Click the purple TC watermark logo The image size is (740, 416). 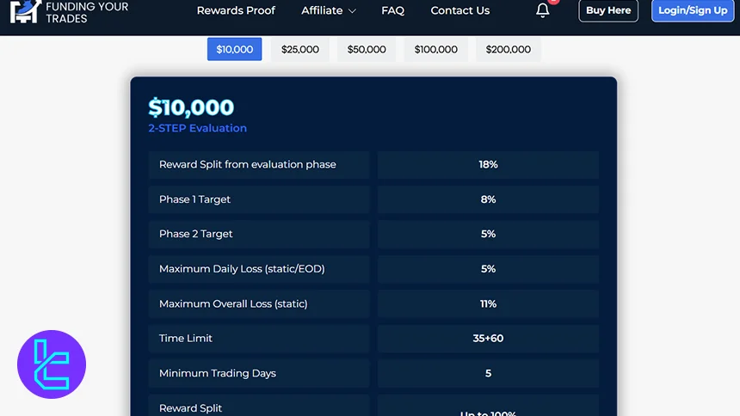click(52, 364)
